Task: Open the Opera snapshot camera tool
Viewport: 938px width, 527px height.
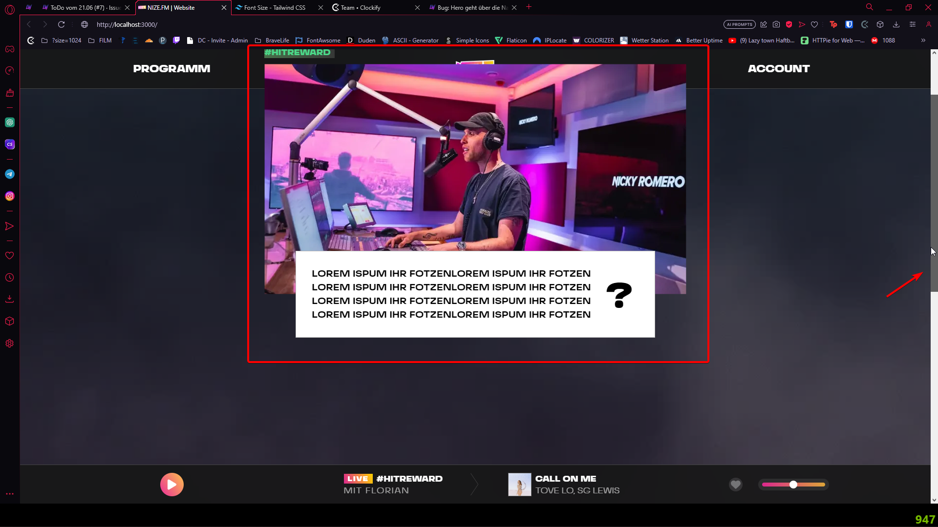Action: (776, 24)
